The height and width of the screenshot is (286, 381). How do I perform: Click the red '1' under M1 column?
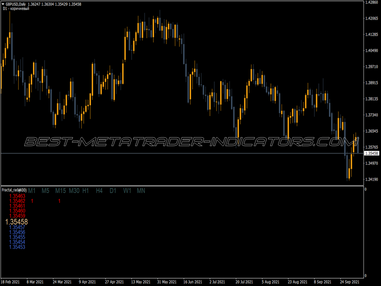pyautogui.click(x=32, y=201)
